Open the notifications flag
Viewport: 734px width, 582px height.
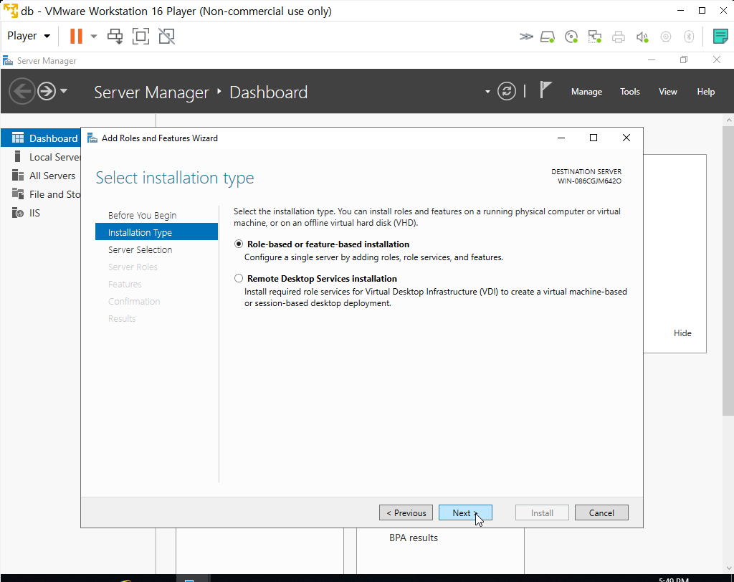(545, 90)
